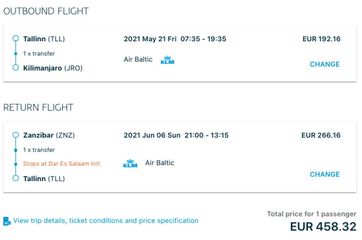Click the circle marker beside return Tallinn arrival

tap(16, 178)
